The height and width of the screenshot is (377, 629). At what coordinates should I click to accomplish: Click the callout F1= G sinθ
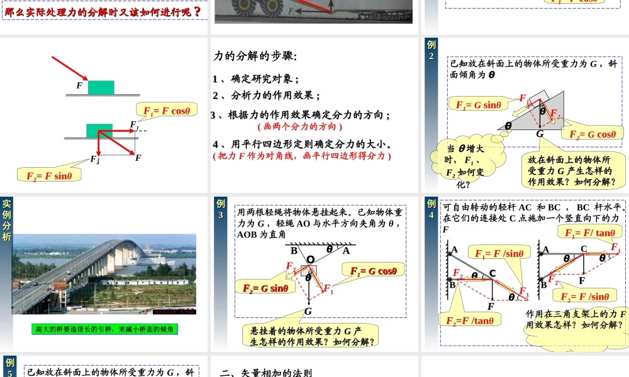point(478,105)
